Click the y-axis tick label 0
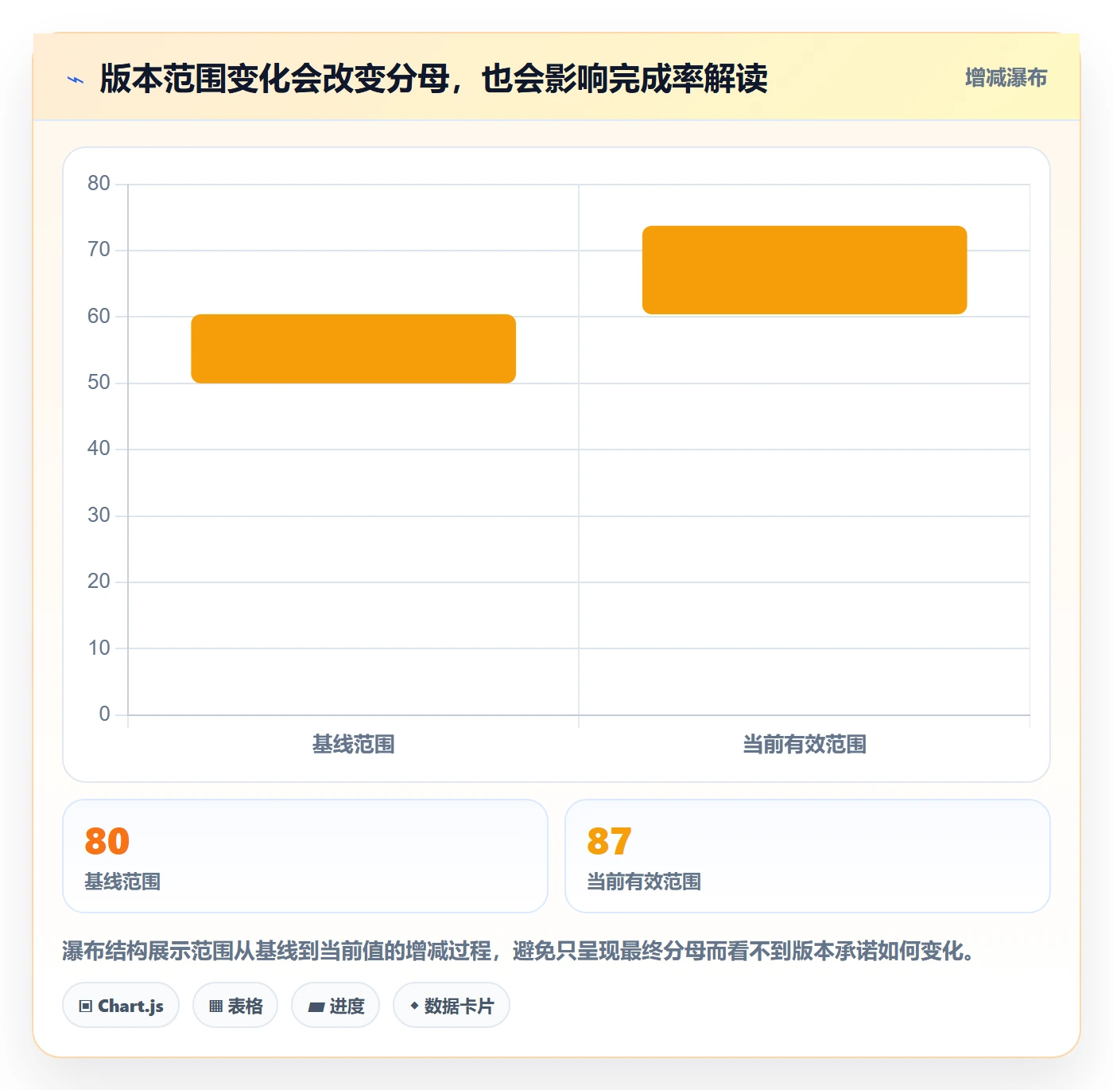 coord(104,714)
